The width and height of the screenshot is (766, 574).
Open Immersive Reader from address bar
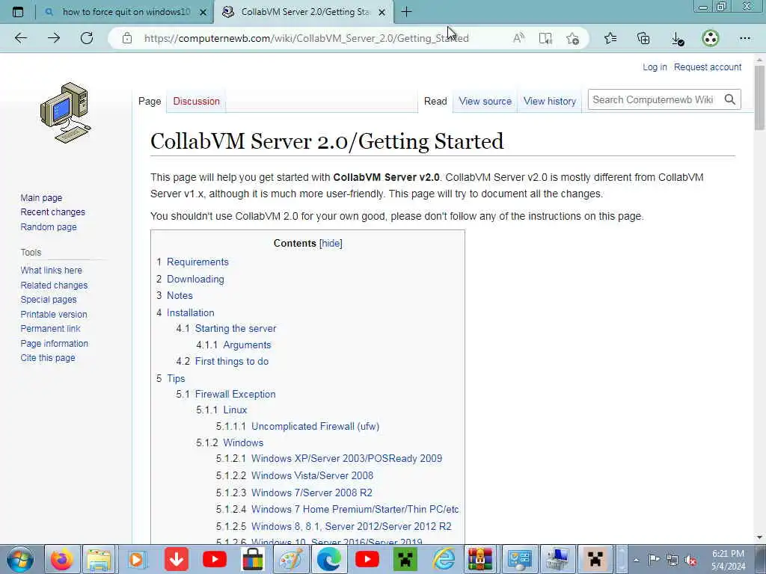[x=545, y=38]
